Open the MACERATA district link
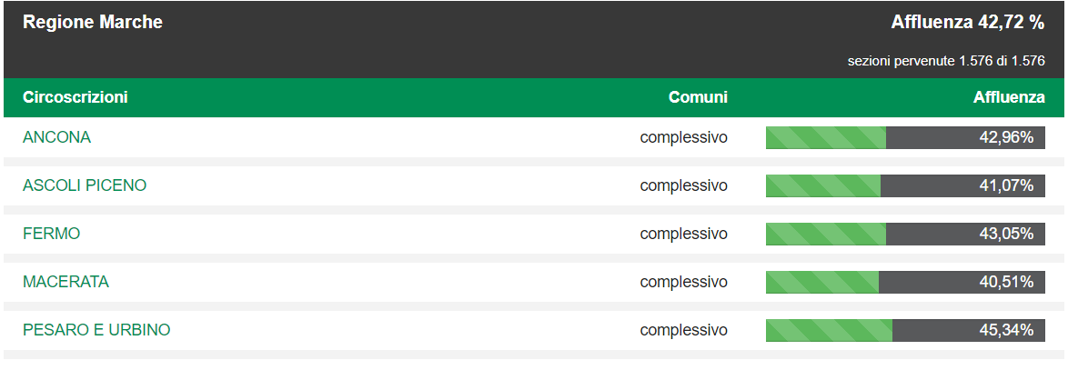The width and height of the screenshot is (1068, 370). (x=65, y=282)
